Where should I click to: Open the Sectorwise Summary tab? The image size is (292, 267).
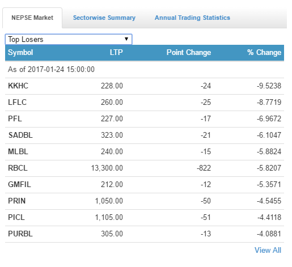point(104,18)
